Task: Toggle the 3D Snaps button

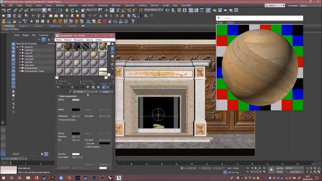Action: pos(118,10)
